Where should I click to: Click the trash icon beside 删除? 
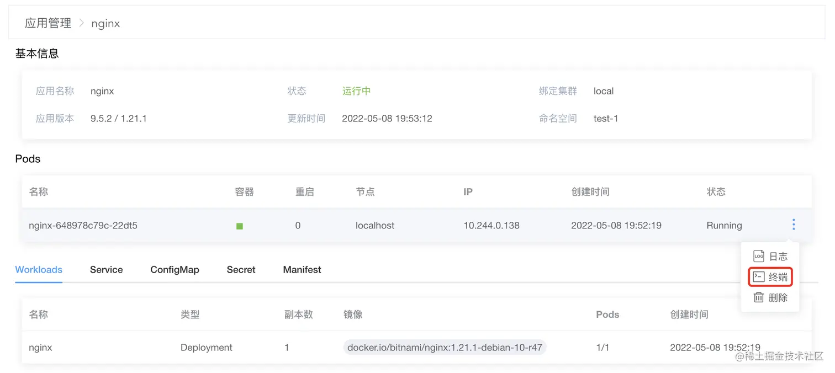point(758,297)
